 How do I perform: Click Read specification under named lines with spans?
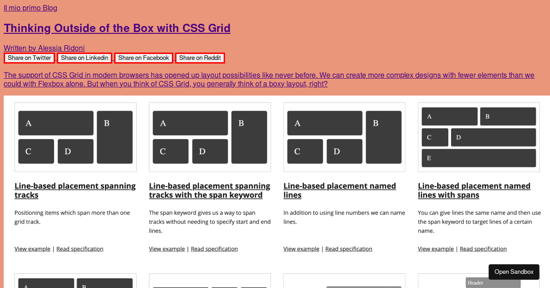pyautogui.click(x=483, y=249)
